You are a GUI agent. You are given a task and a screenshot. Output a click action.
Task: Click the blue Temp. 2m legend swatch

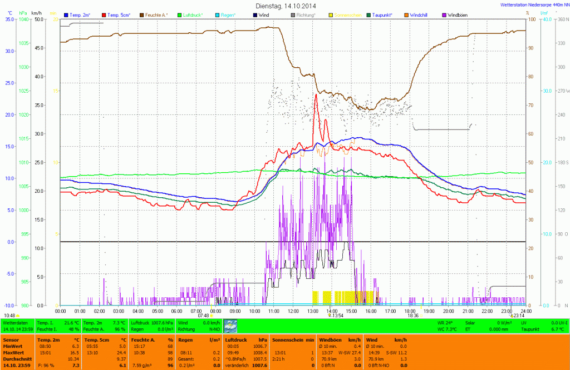67,14
